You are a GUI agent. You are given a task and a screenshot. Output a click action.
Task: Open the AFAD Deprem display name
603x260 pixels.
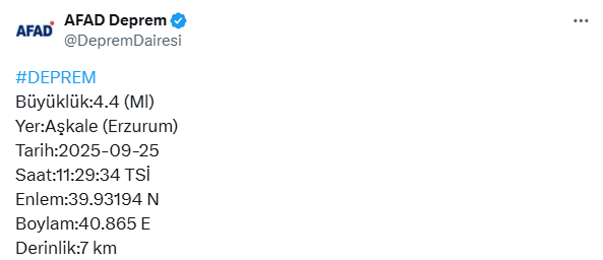pyautogui.click(x=115, y=21)
